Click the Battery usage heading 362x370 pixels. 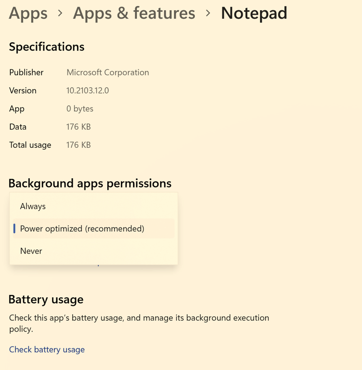pyautogui.click(x=46, y=300)
